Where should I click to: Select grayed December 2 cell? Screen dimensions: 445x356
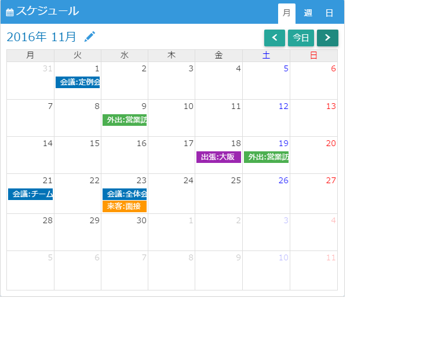pyautogui.click(x=218, y=233)
